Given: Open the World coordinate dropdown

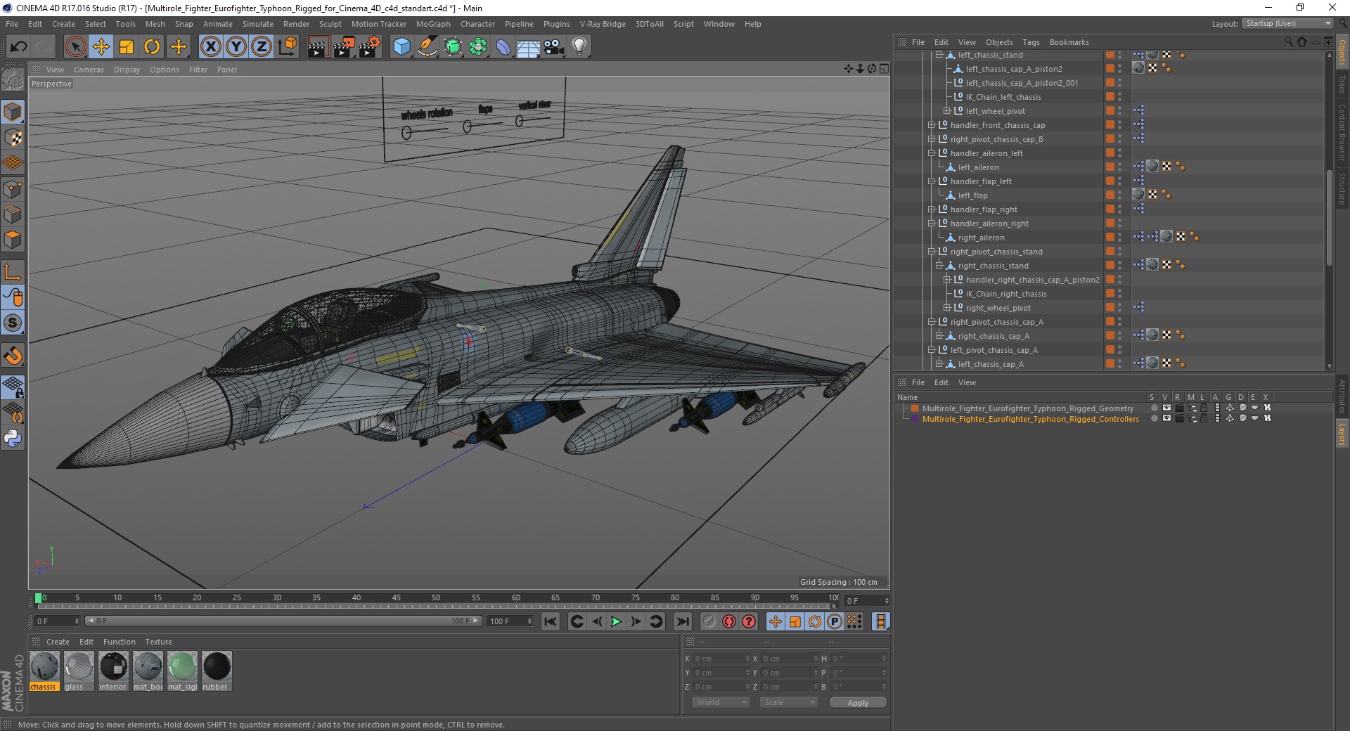Looking at the screenshot, I should coord(721,702).
